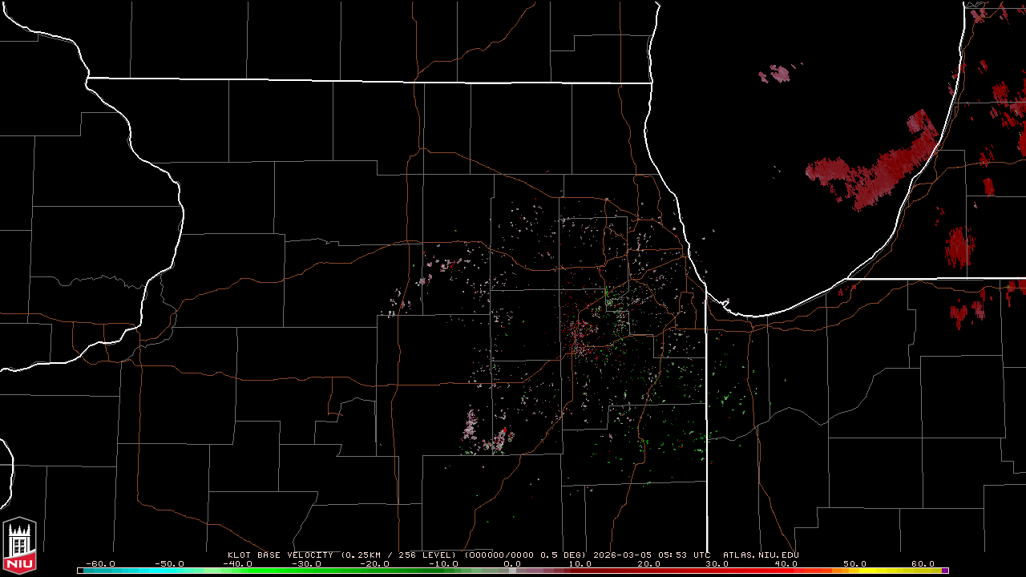
Task: Select the 0.0 label on the velocity scale
Action: (511, 563)
